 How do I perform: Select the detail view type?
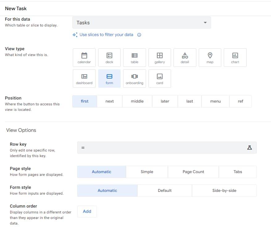click(x=185, y=58)
